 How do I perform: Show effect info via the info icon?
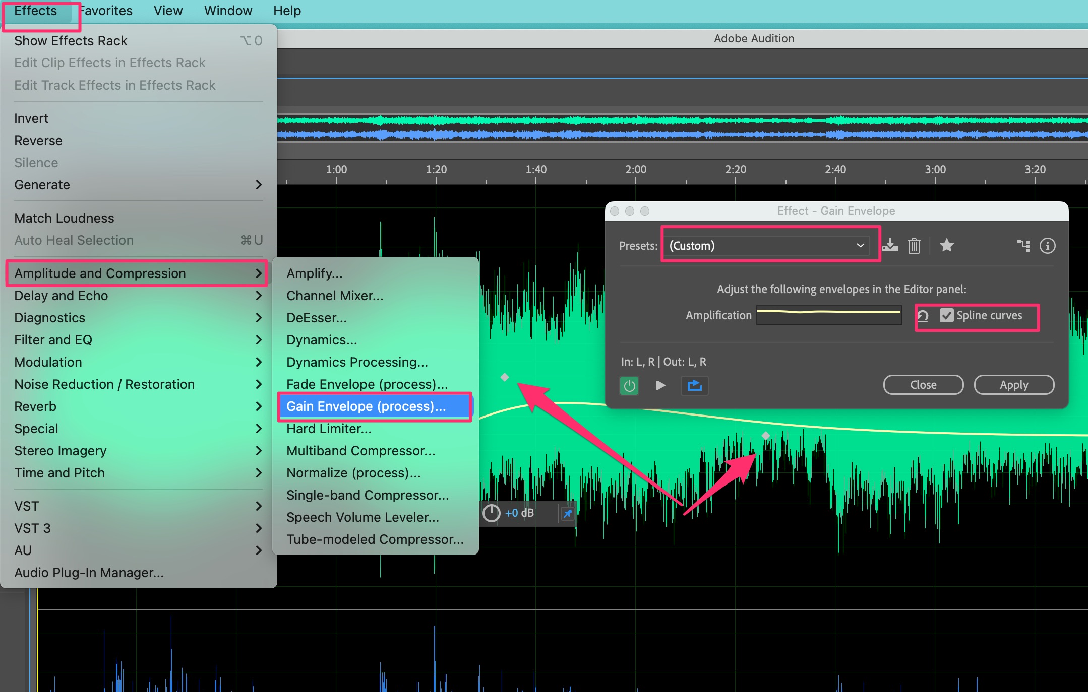1048,246
